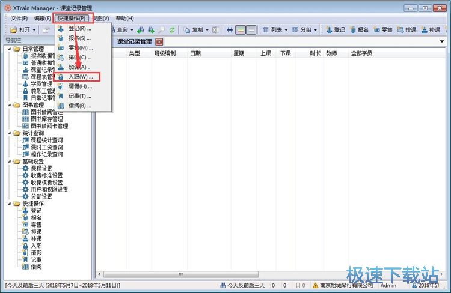Click the export-to-Excel icon
The width and height of the screenshot is (451, 293).
[216, 30]
